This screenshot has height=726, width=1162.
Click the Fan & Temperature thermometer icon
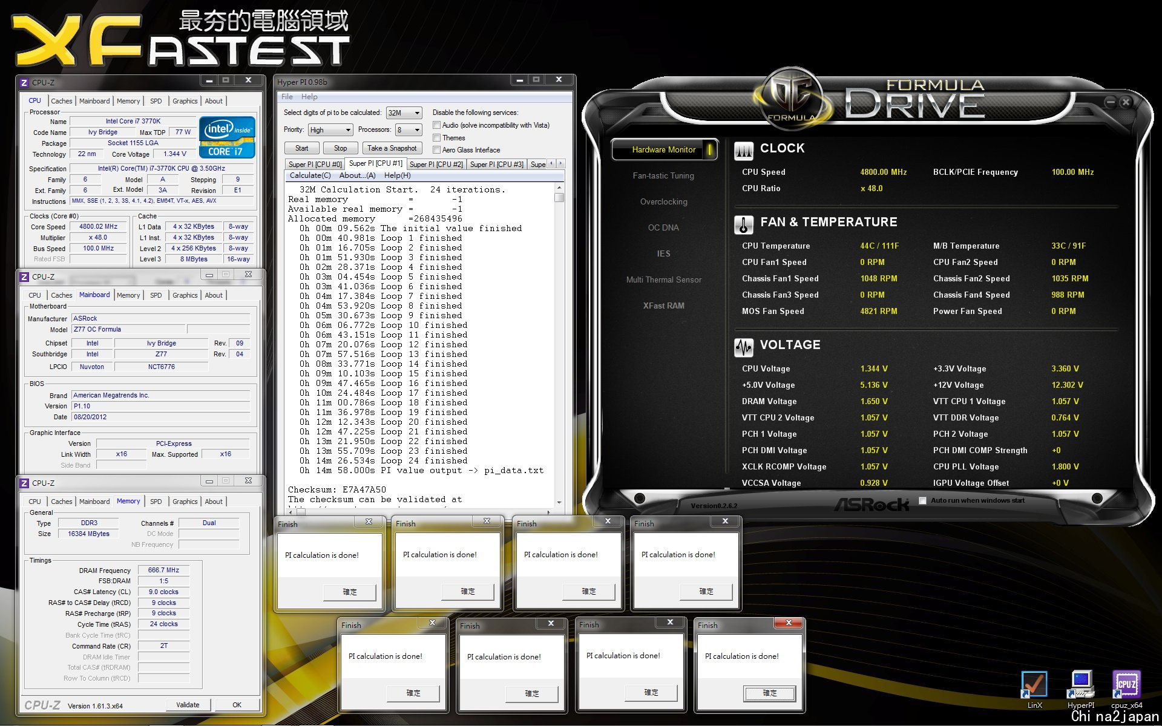click(x=743, y=224)
